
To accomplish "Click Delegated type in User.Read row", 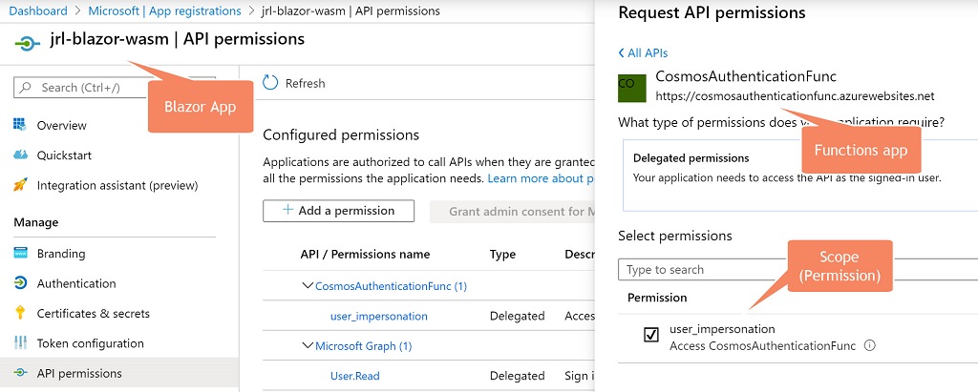I will pyautogui.click(x=517, y=376).
